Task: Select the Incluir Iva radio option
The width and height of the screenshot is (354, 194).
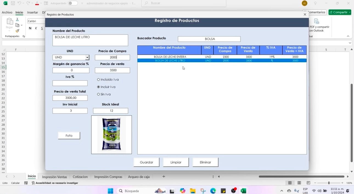Action: click(106, 87)
